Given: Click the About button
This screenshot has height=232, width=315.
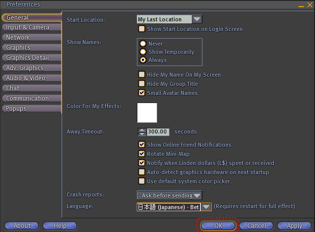Looking at the screenshot, I should pos(22,226).
